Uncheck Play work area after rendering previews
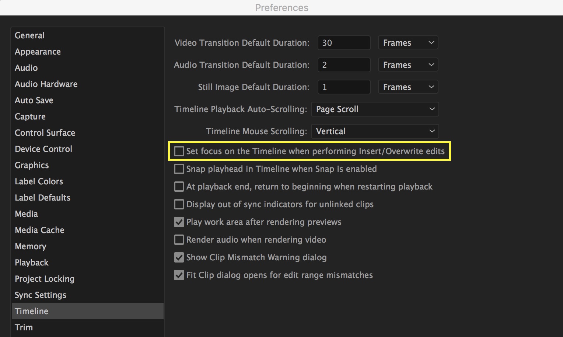This screenshot has width=563, height=337. (179, 222)
